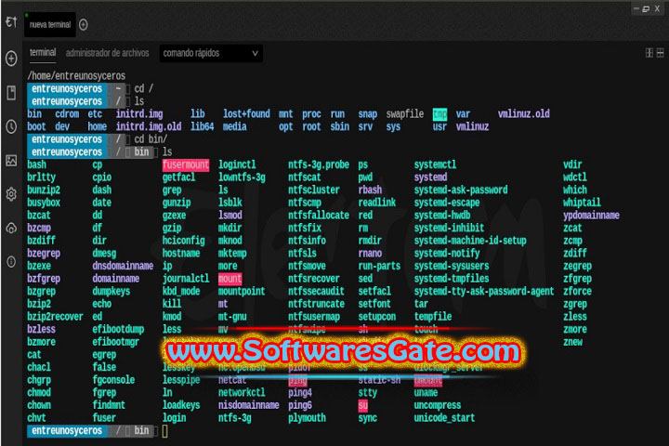Click the swapfile entry
The height and width of the screenshot is (446, 669).
(x=405, y=114)
